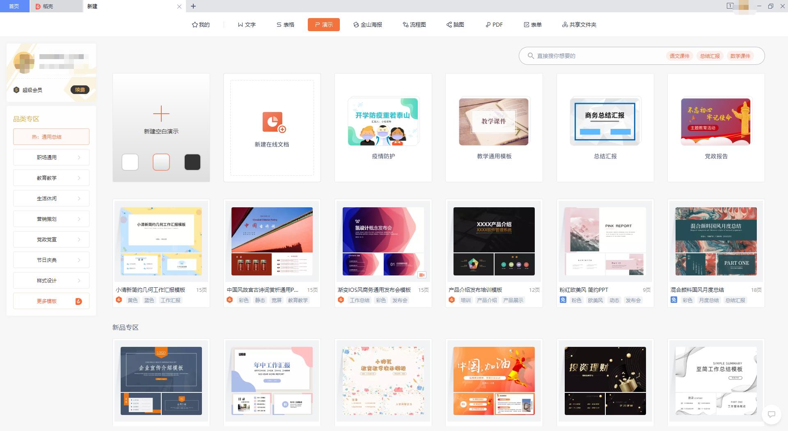Open the 流程图 flowchart tool
This screenshot has width=788, height=431.
click(414, 25)
